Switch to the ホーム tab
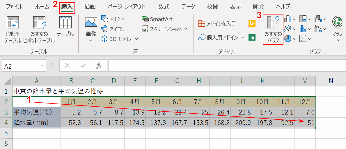346x149 pixels. (x=42, y=7)
